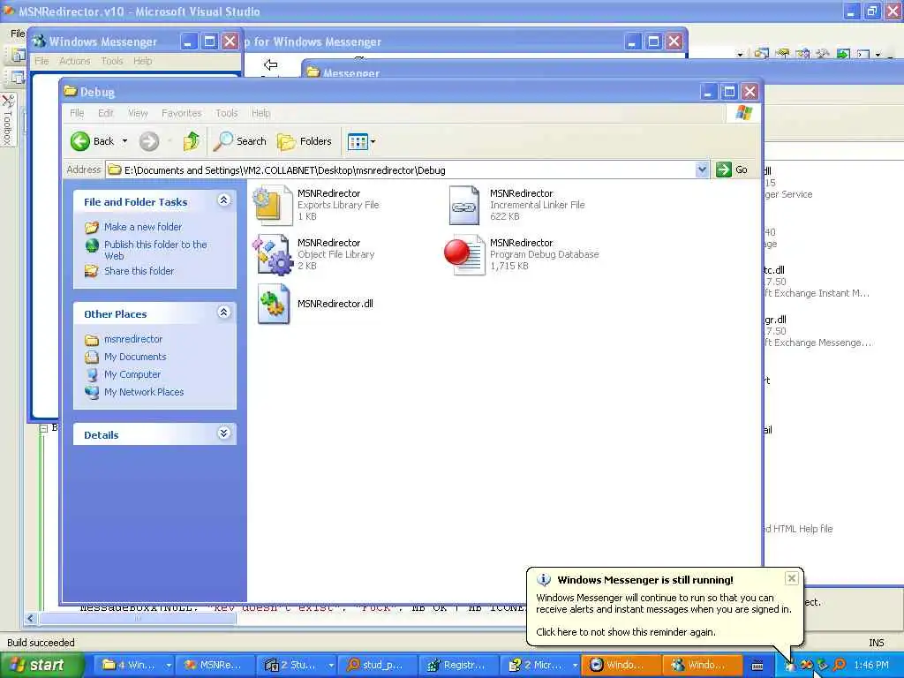This screenshot has height=678, width=904.
Task: Click the Windows flag logo in Debug window
Action: (743, 113)
